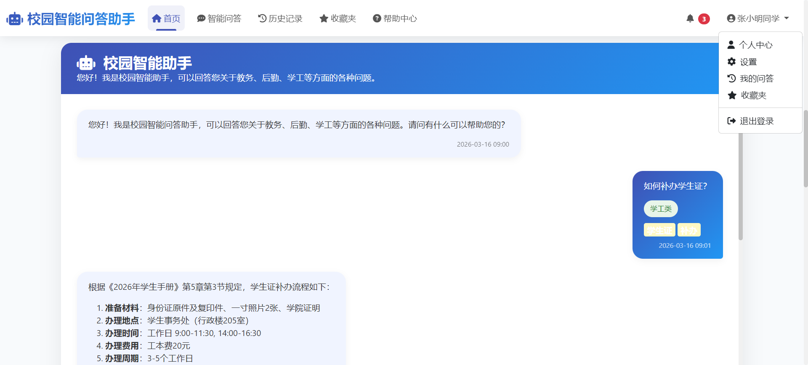Click the gear icon beside 设置
Image resolution: width=808 pixels, height=365 pixels.
(732, 62)
